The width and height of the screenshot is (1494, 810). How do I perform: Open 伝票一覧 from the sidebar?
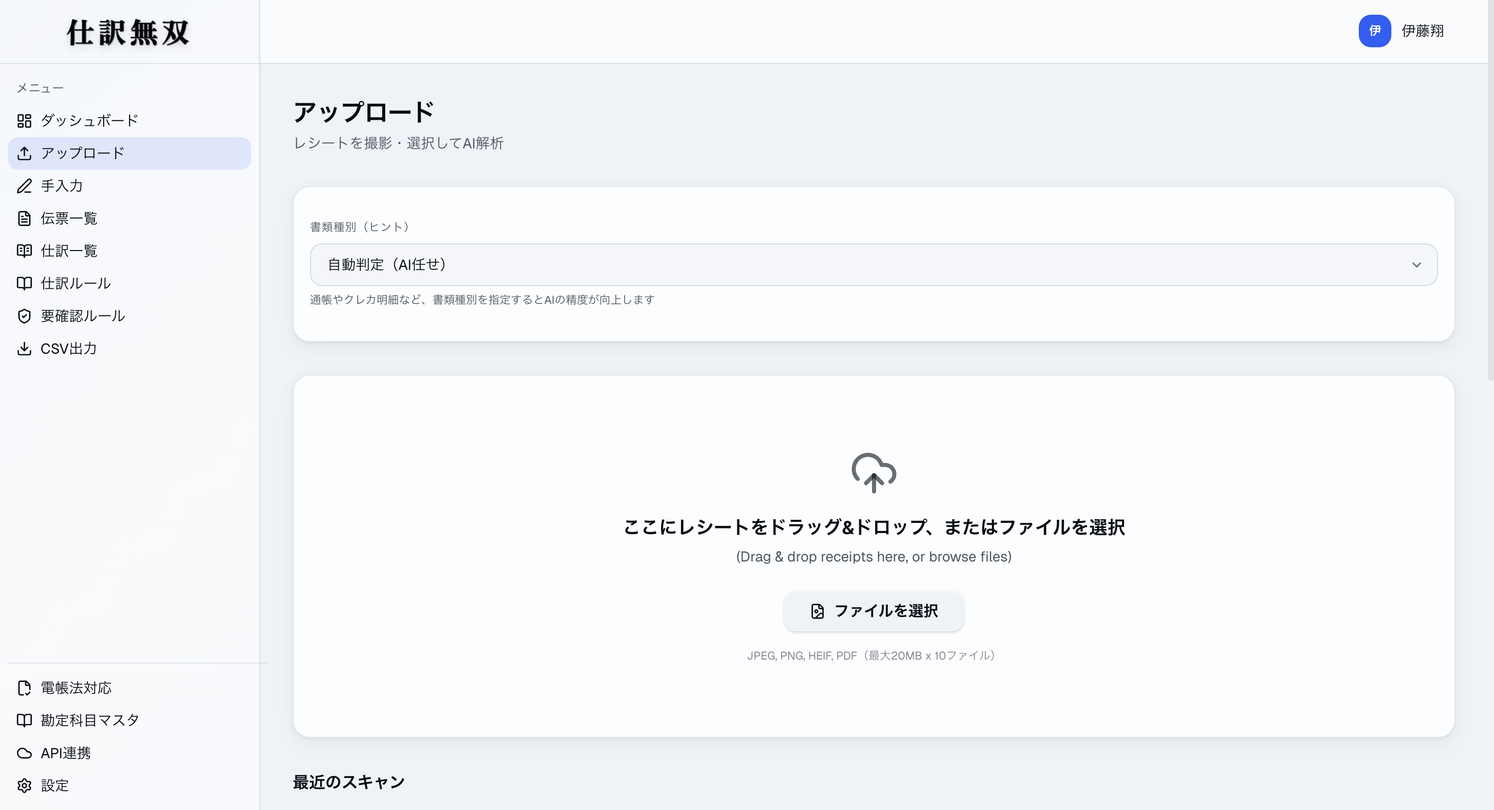pyautogui.click(x=130, y=219)
